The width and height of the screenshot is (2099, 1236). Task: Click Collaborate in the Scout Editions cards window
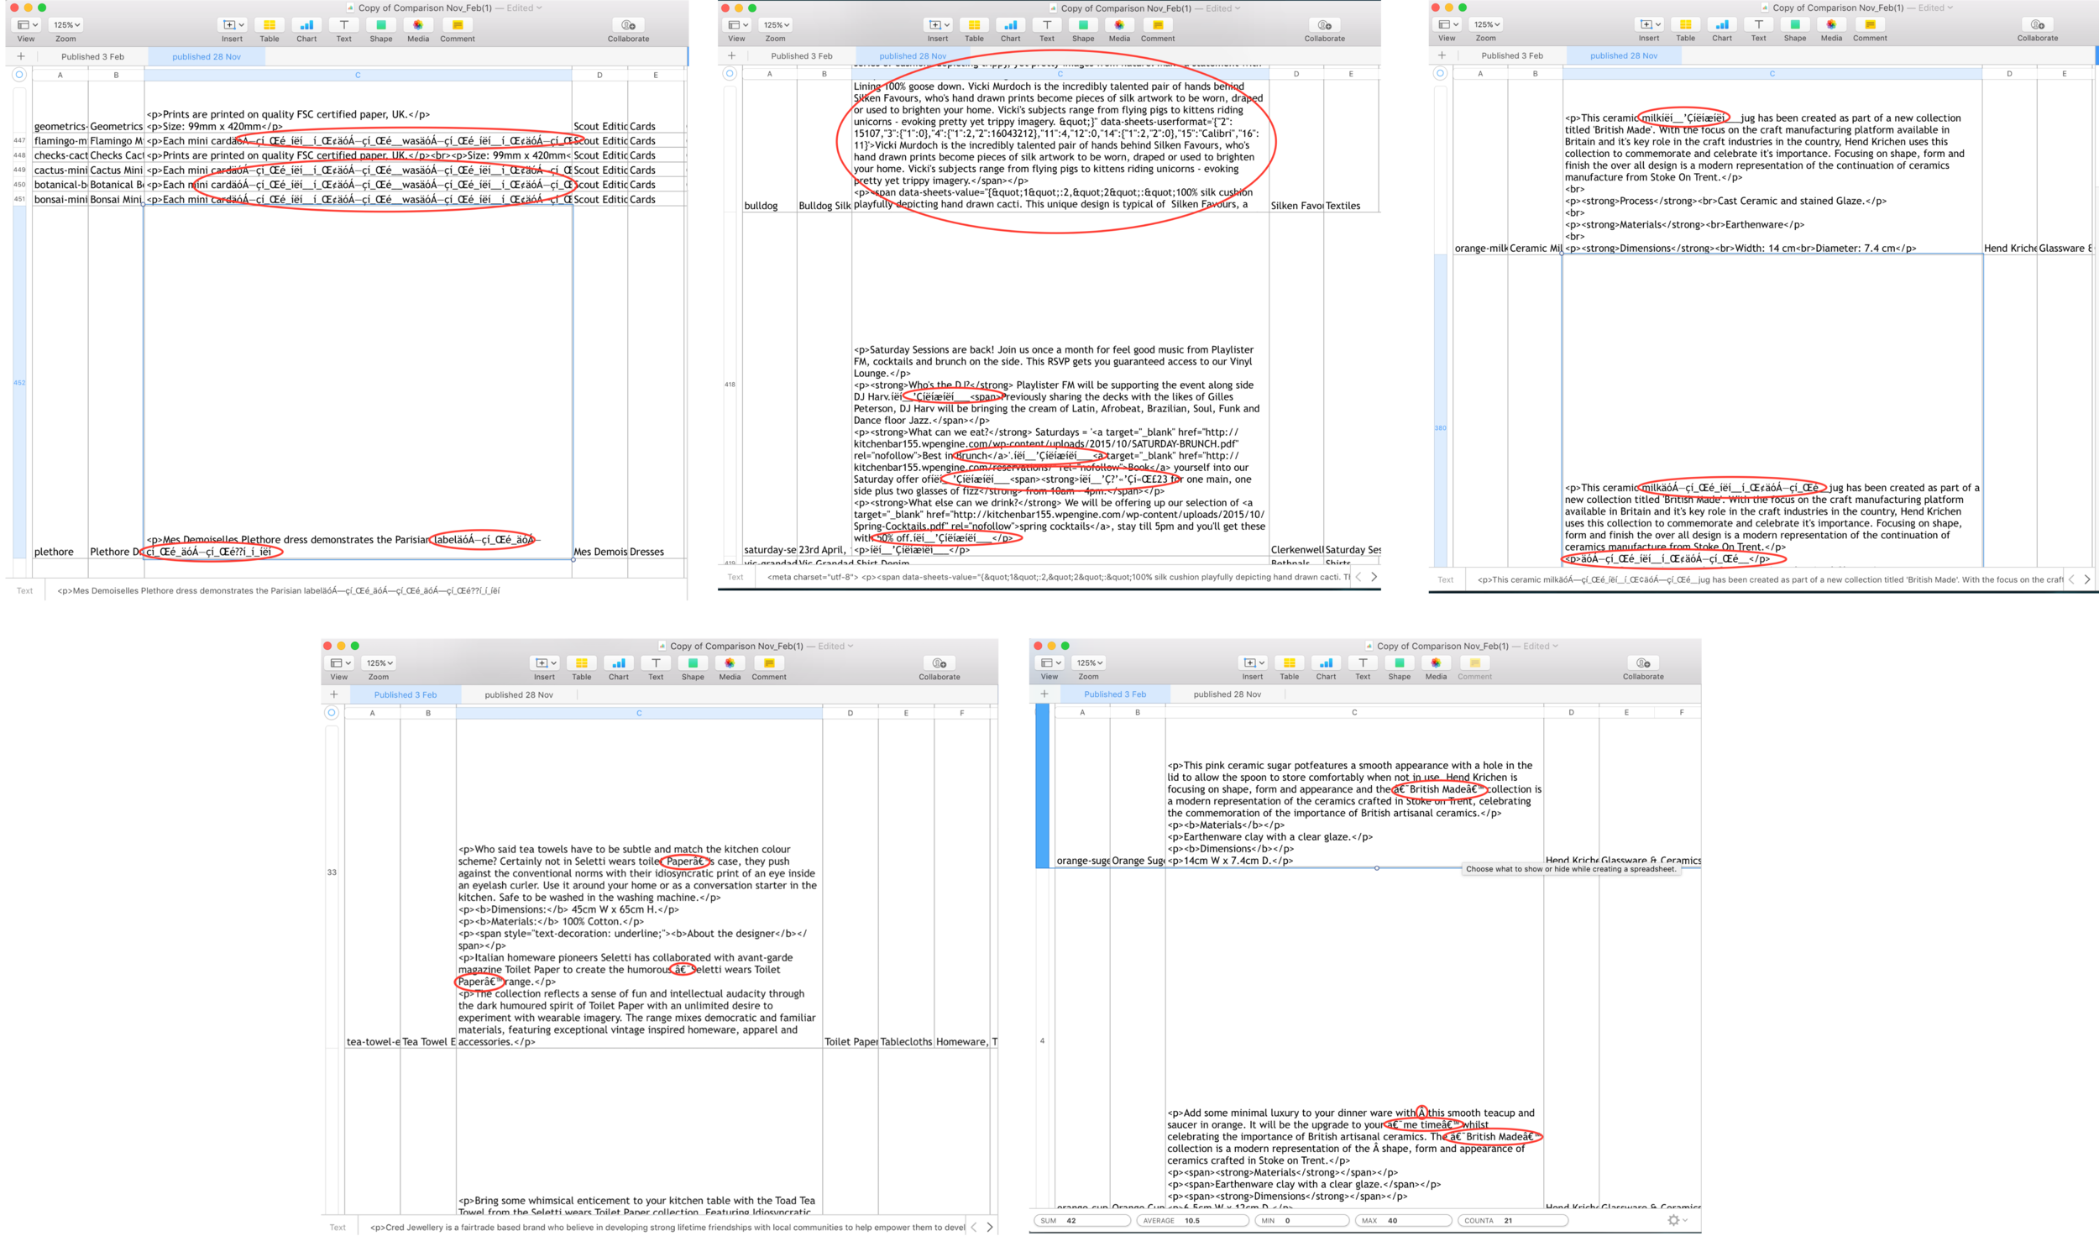(628, 25)
